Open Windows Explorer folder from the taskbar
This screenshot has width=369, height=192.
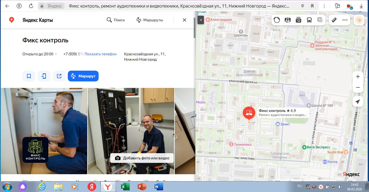[58, 186]
